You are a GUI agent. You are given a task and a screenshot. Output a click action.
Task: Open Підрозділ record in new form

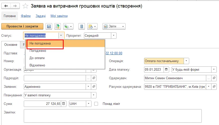tap(94, 78)
